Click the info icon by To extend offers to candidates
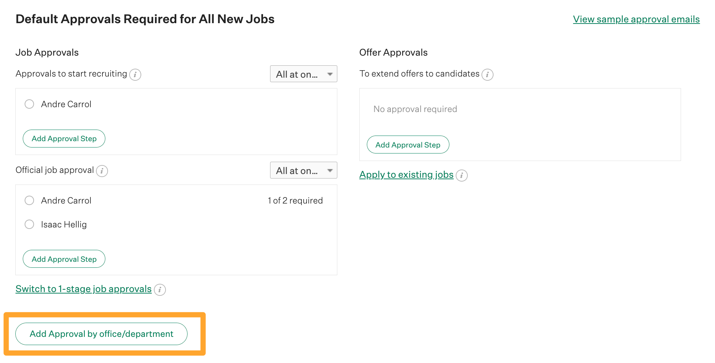The height and width of the screenshot is (363, 715). [x=487, y=75]
